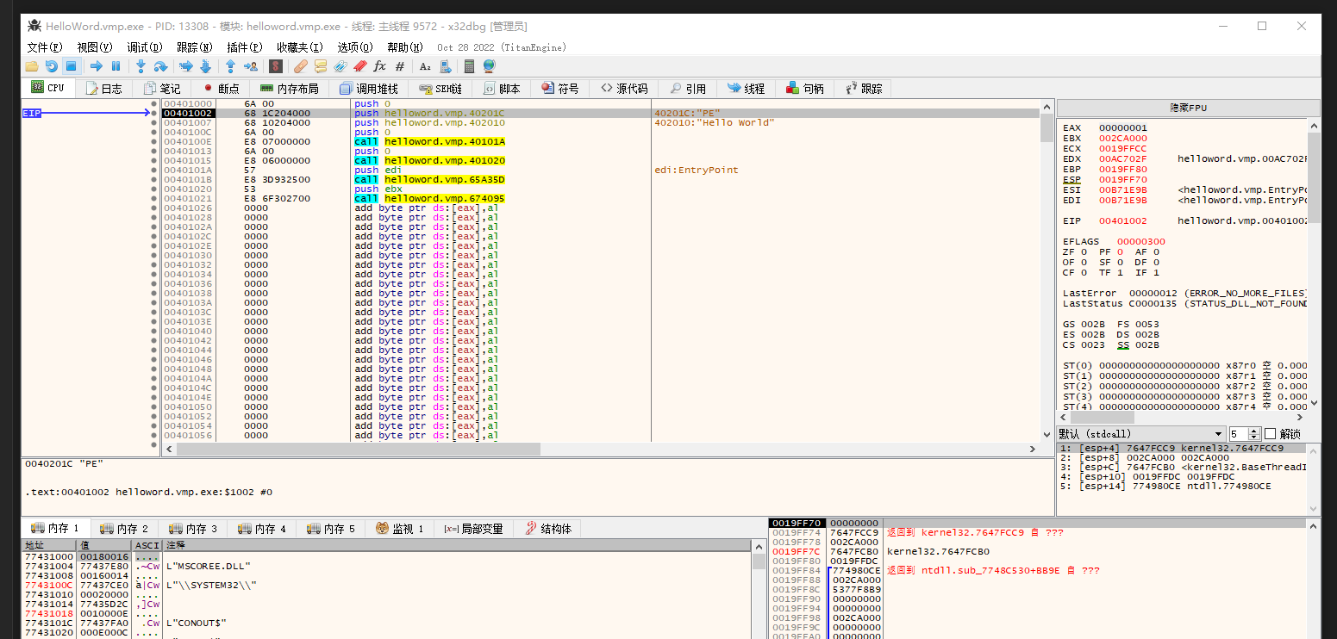
Task: Open the 文件(F) menu
Action: (45, 47)
